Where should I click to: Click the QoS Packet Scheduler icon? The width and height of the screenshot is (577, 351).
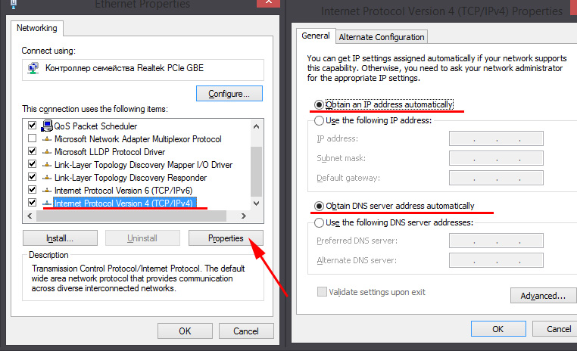pos(47,126)
